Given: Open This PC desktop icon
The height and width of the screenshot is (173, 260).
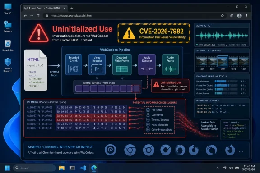Looking at the screenshot, I should [8, 9].
